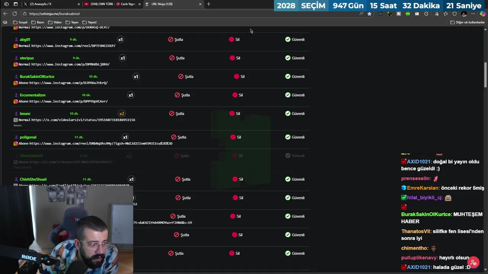Viewport: 488px width, 274px height.
Task: Click the user icon next to poligonal
Action: point(16,137)
